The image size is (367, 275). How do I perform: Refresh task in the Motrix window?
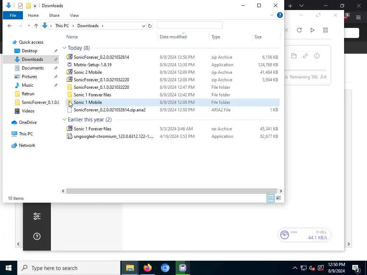click(299, 30)
